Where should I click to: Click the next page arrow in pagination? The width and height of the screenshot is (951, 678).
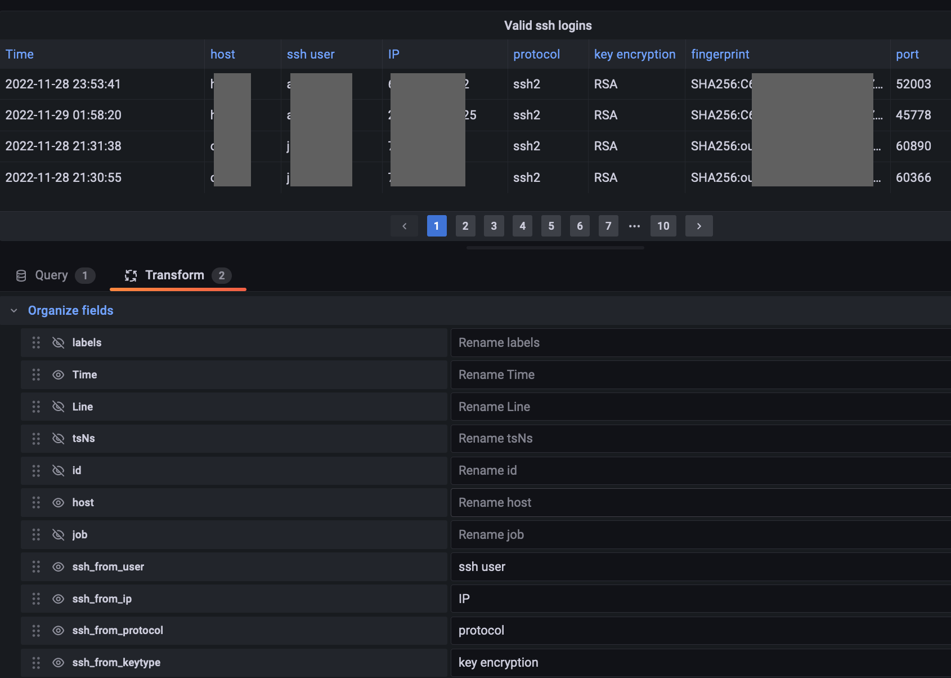(699, 225)
